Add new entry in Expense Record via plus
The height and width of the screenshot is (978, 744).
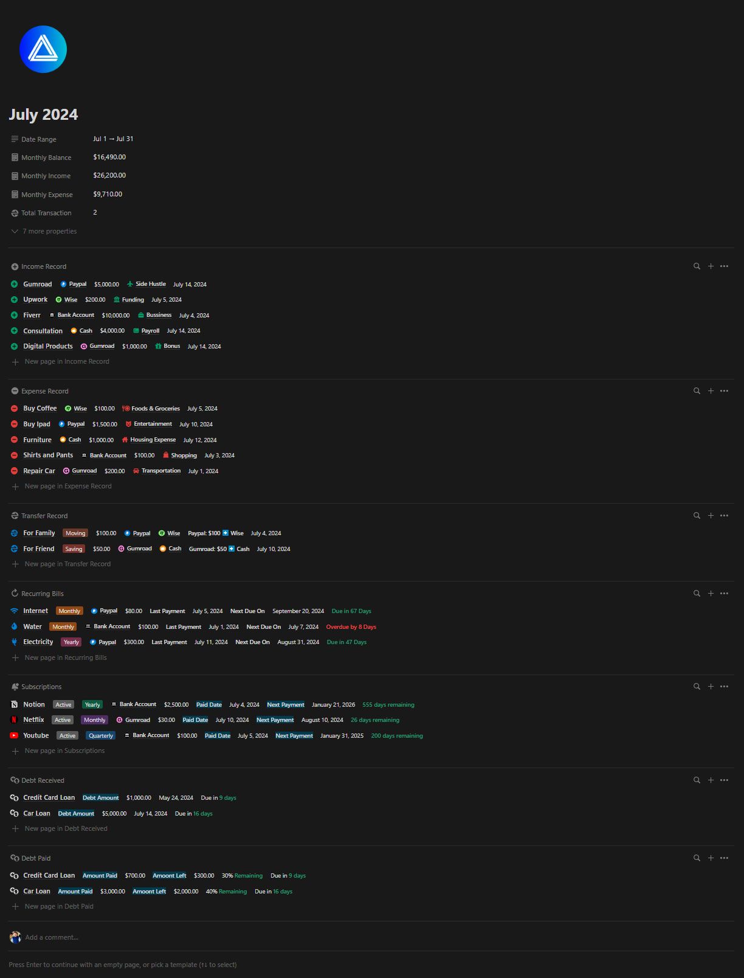pyautogui.click(x=711, y=391)
